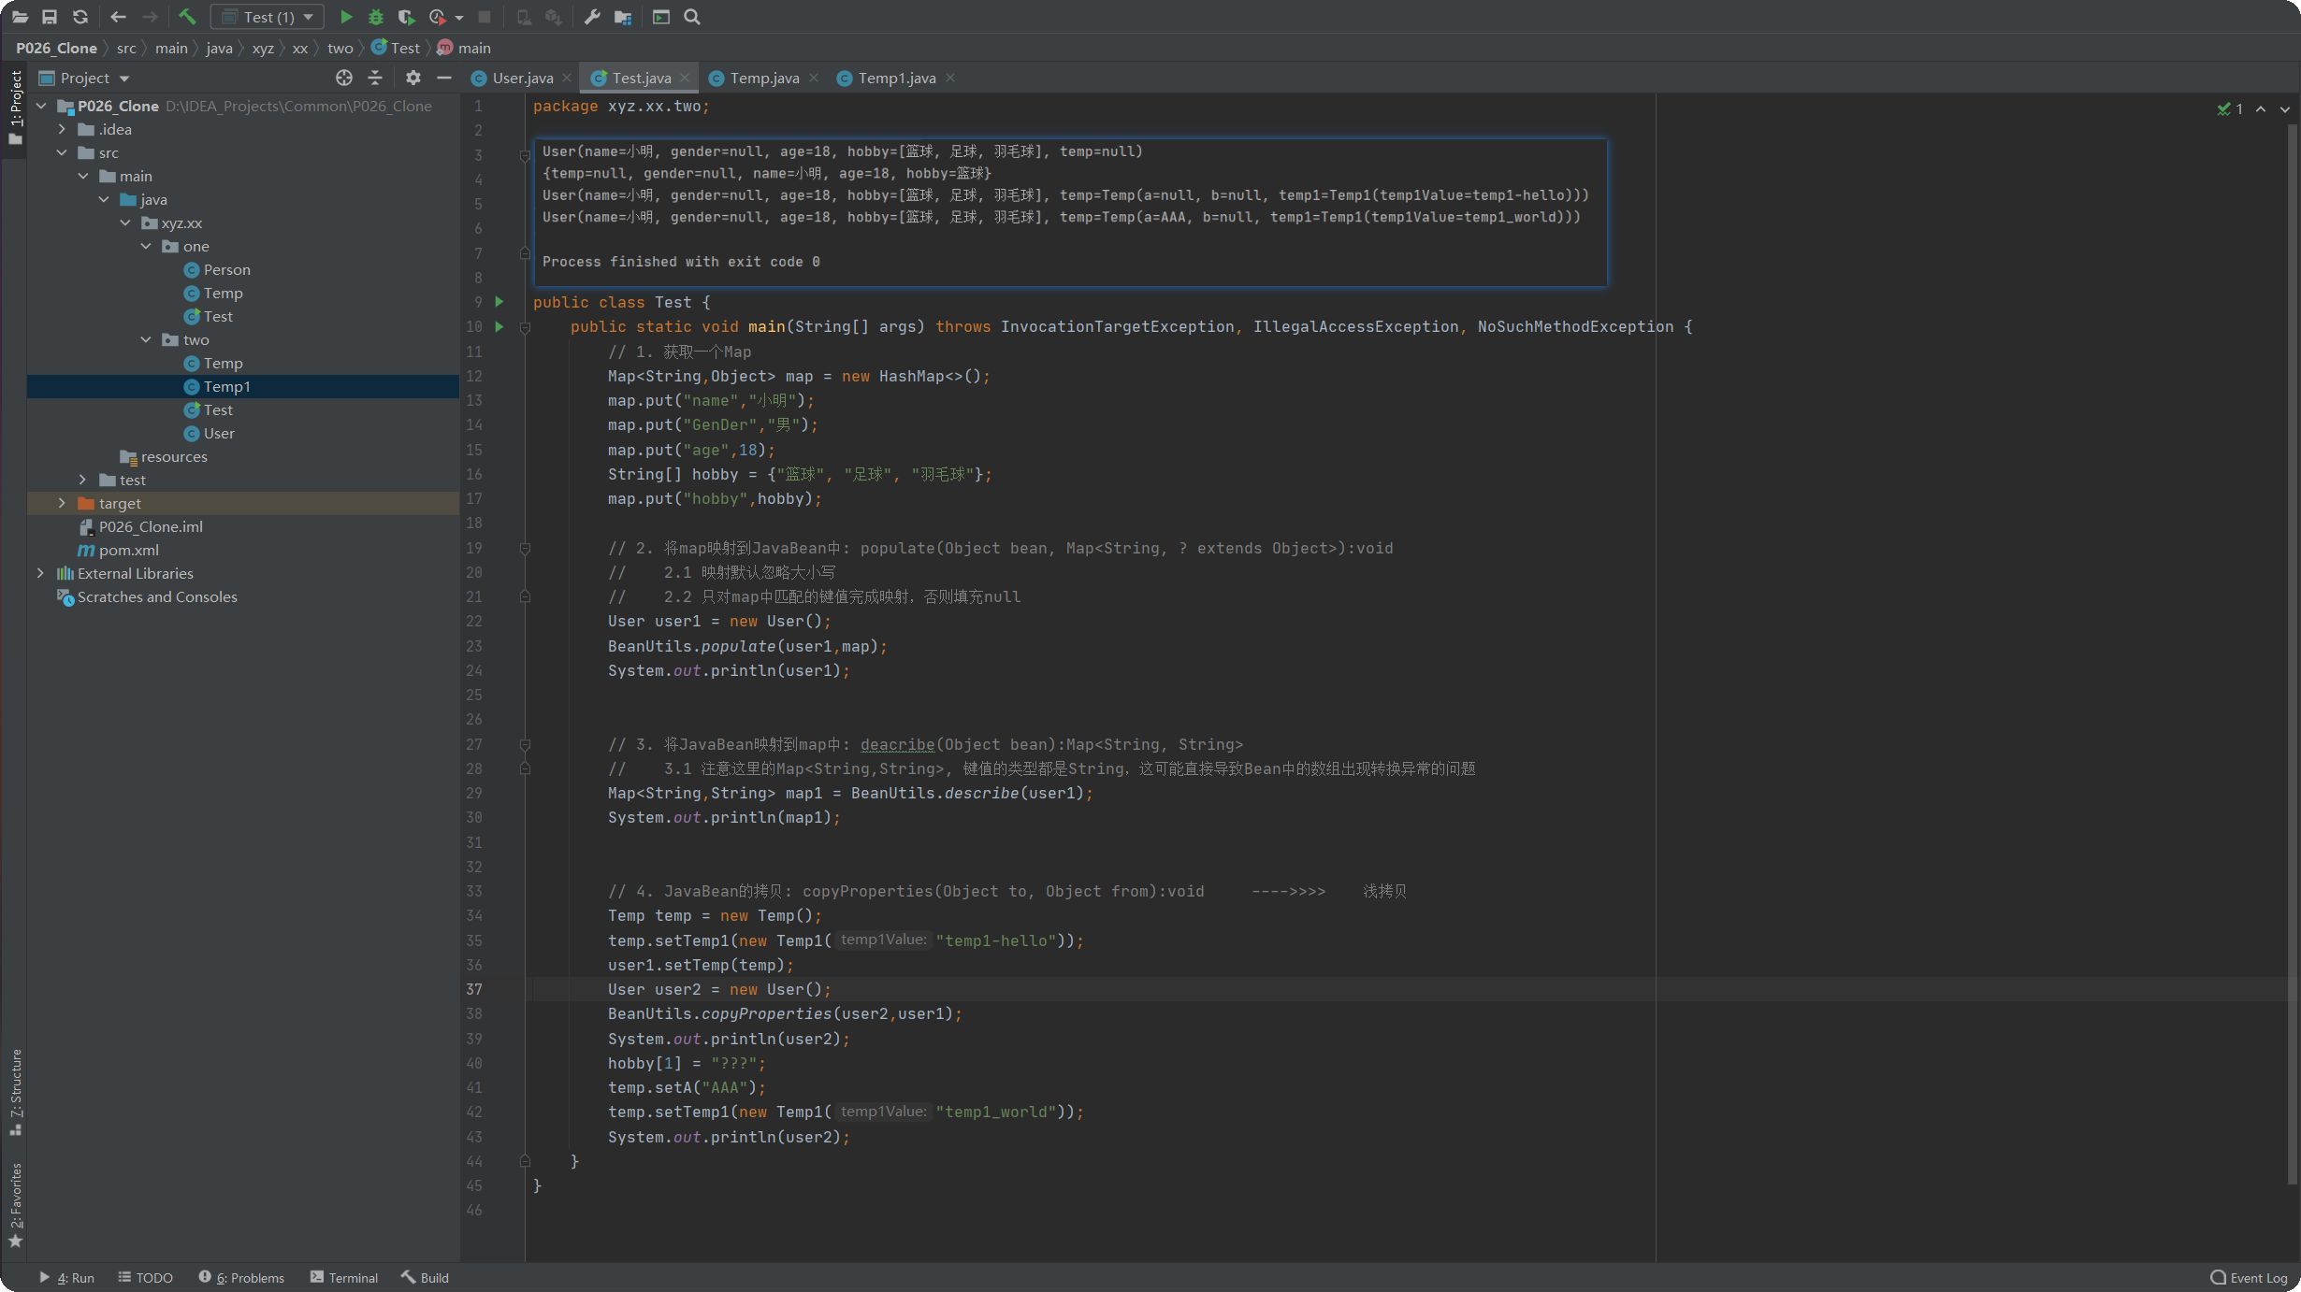Open the Terminal tool window
The image size is (2301, 1292).
tap(344, 1277)
